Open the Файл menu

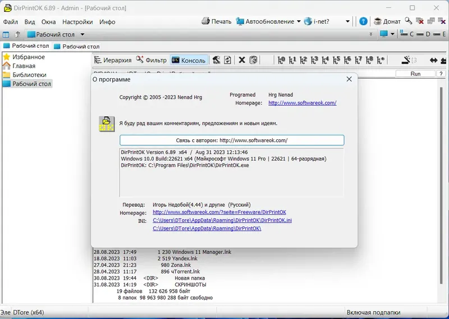click(x=10, y=22)
